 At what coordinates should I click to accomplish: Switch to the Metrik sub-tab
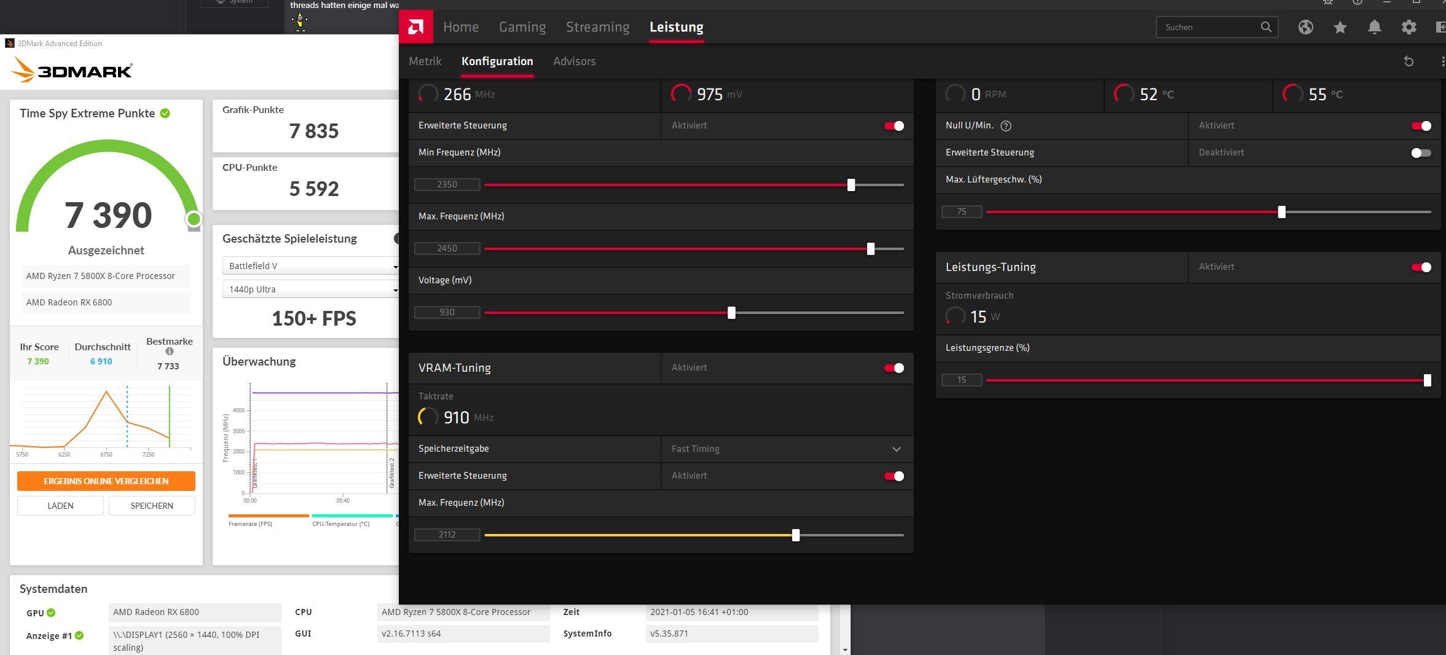pos(425,61)
